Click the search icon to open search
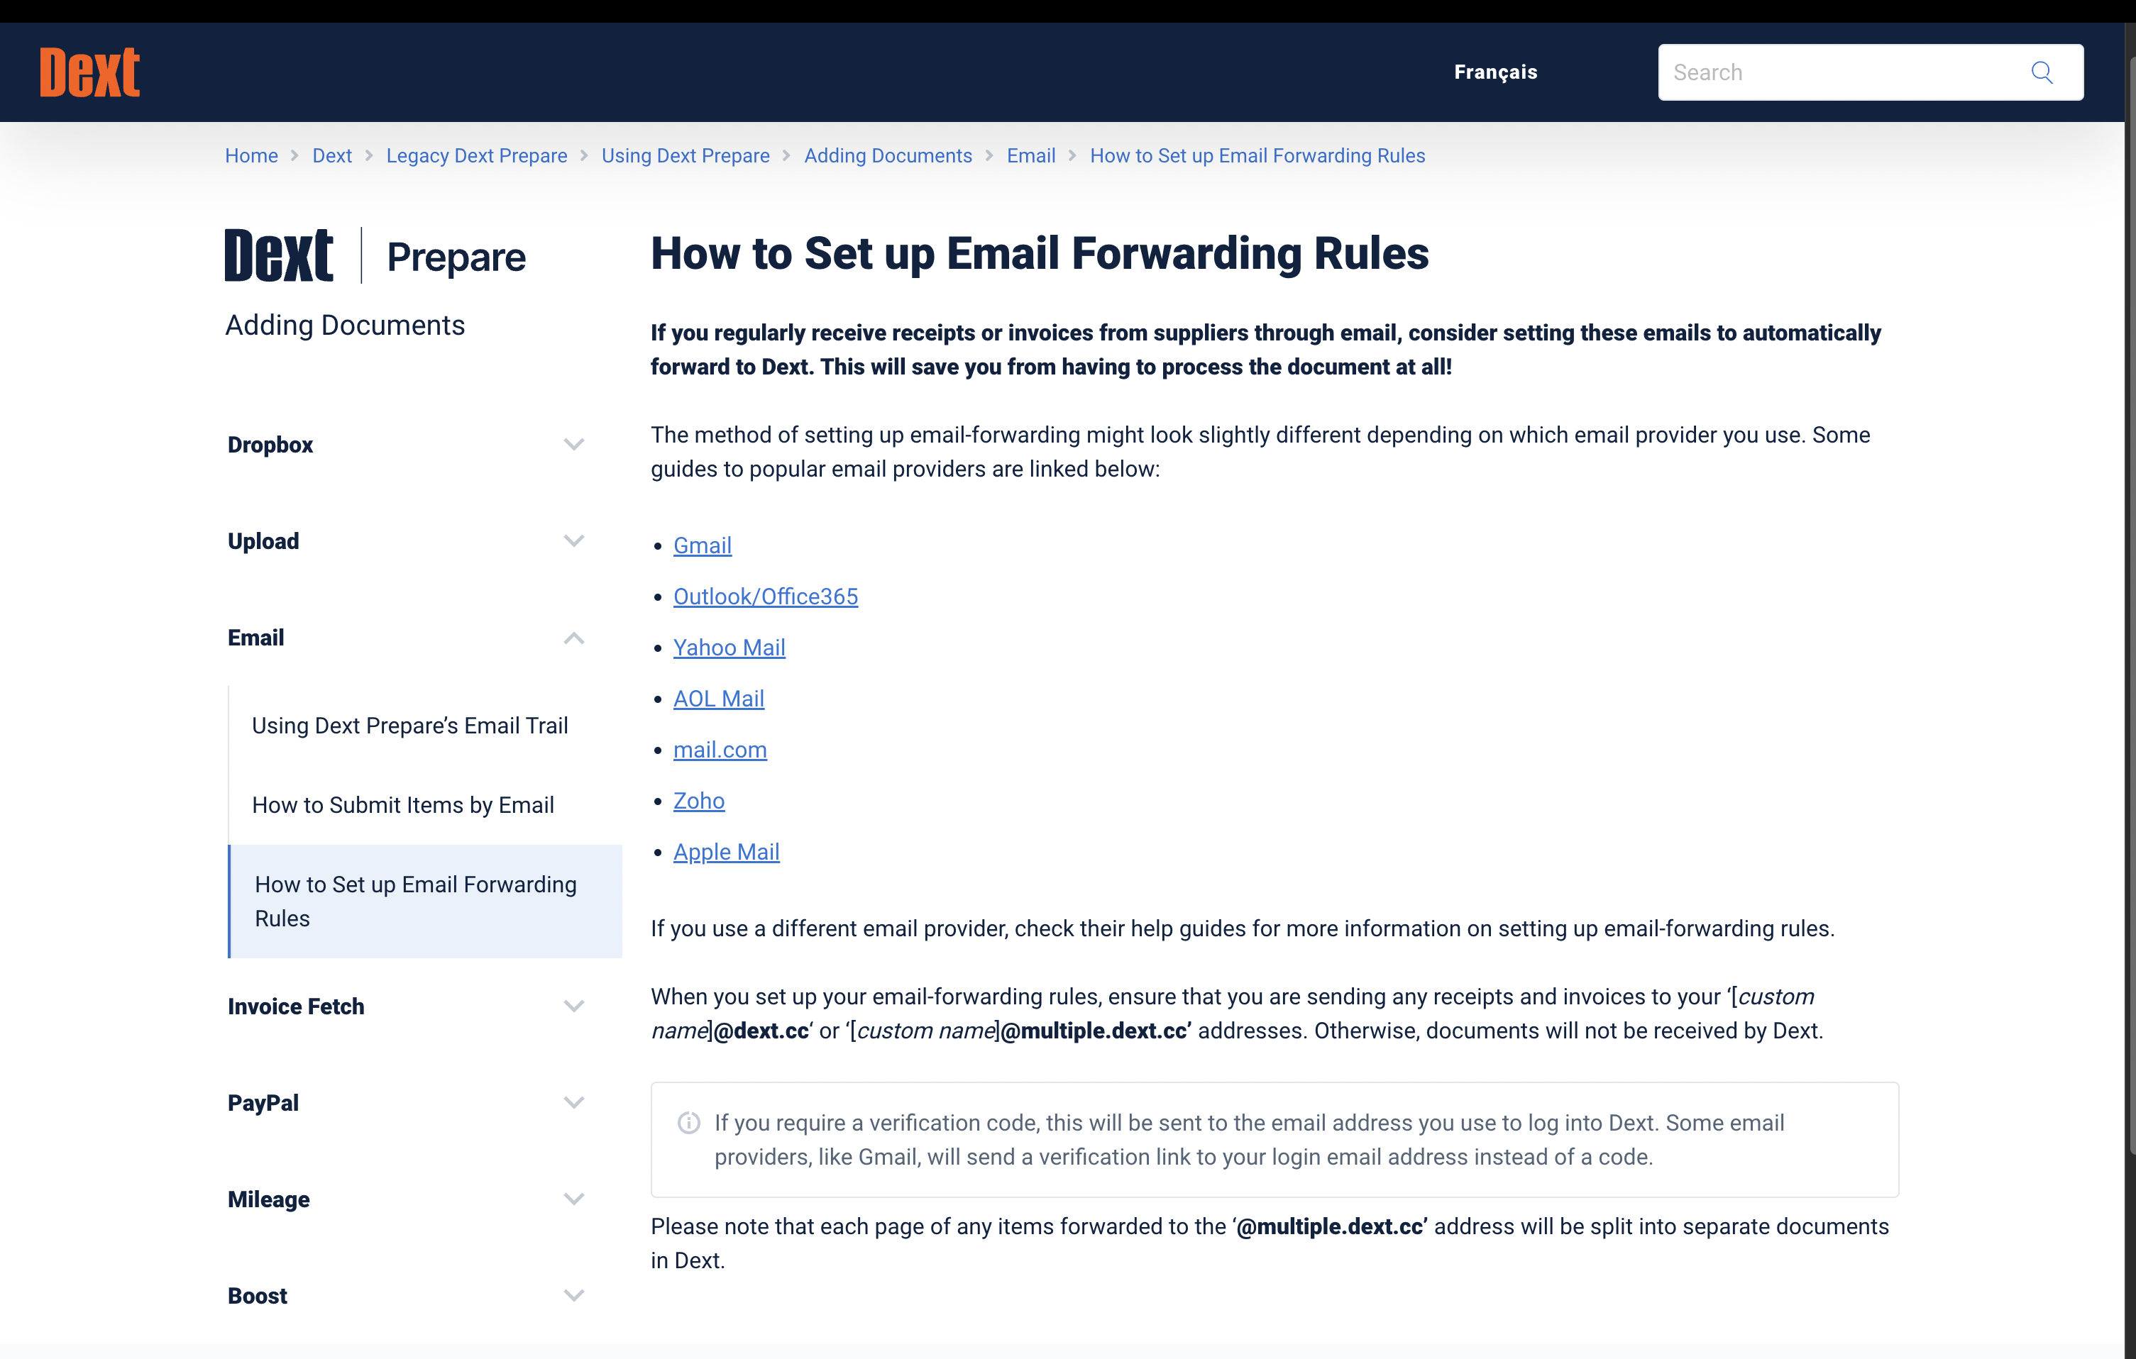Screen dimensions: 2136x1359 (x=2046, y=72)
